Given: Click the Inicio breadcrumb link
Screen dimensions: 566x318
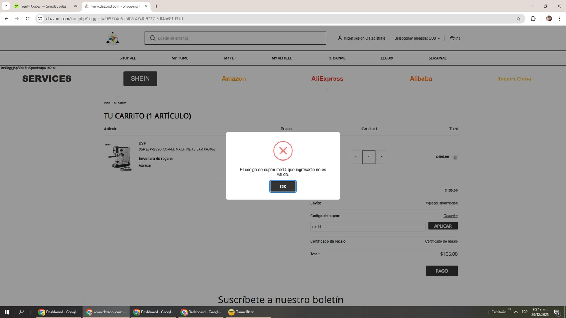Looking at the screenshot, I should [x=107, y=103].
